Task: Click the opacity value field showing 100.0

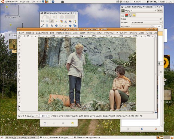Action: click(157, 26)
